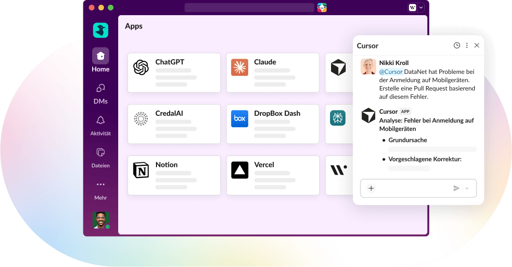Click Vorgeschlagene Korrektur bullet item

(425, 159)
